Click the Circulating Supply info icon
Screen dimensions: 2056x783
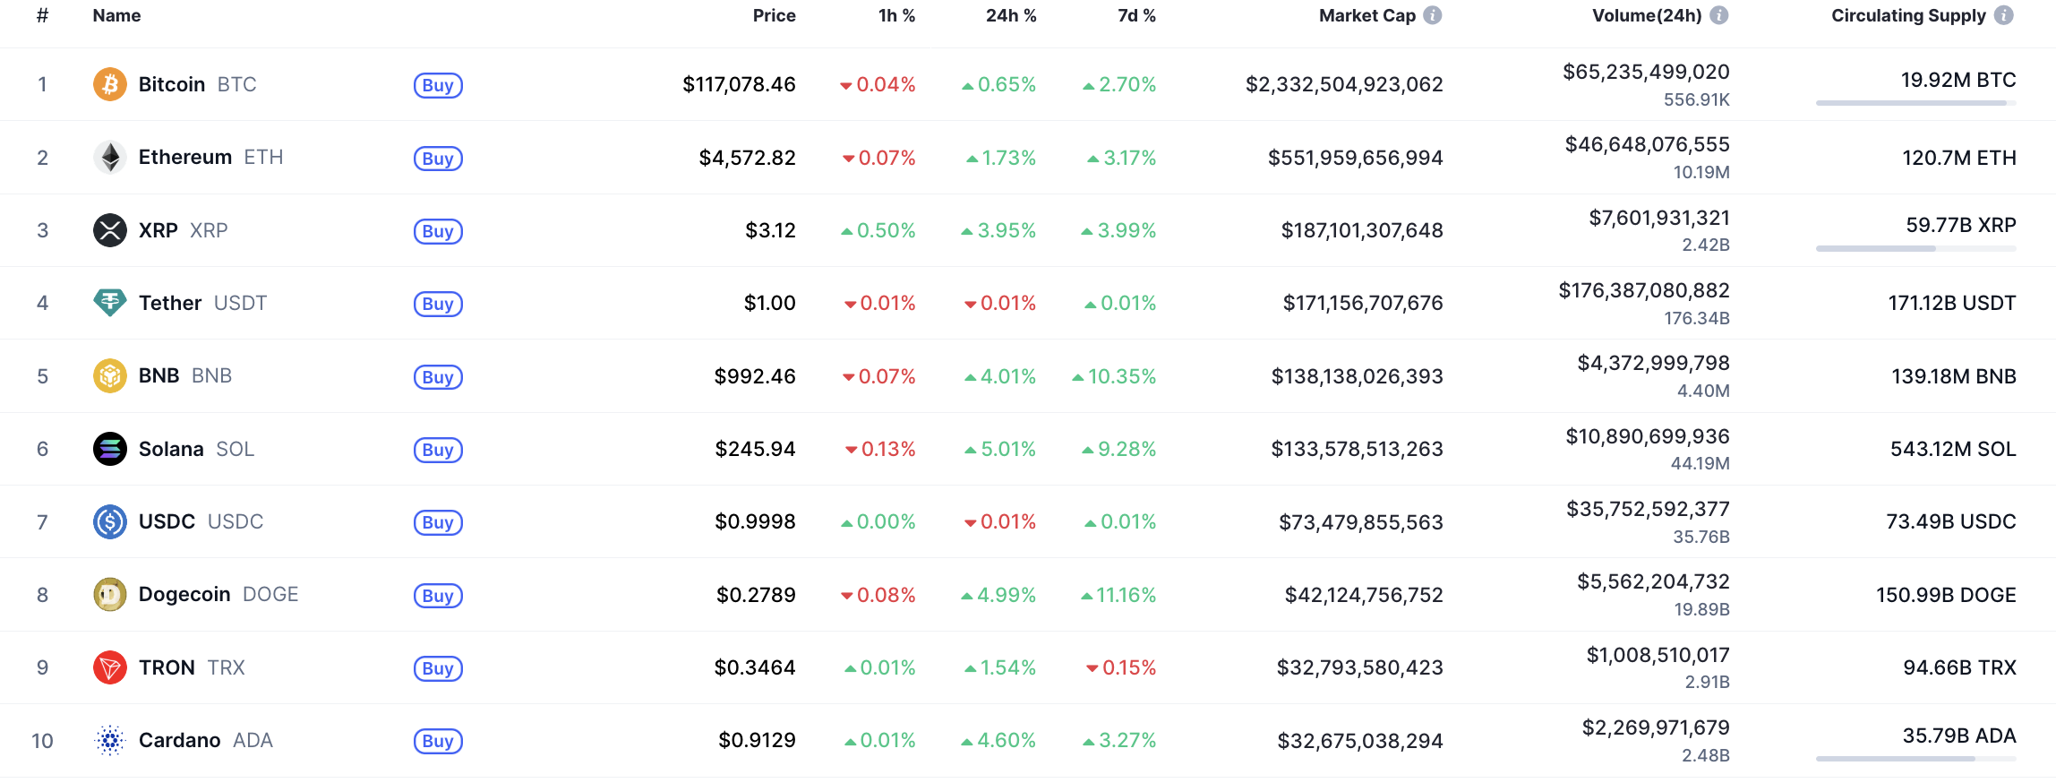pos(2004,15)
